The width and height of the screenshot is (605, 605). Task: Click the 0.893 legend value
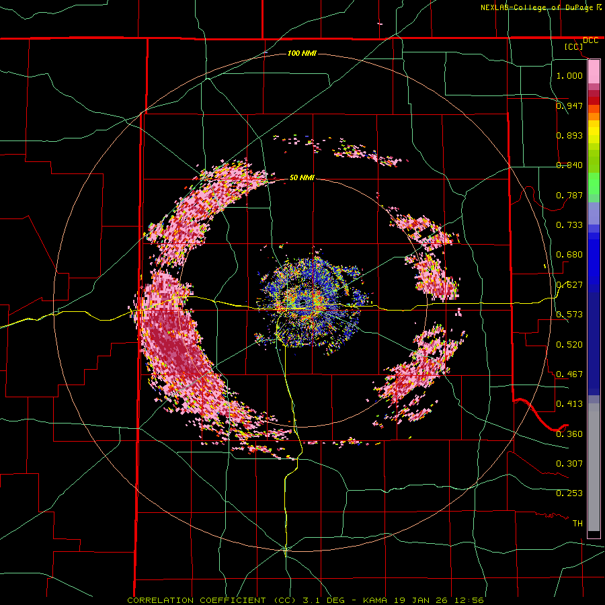(569, 135)
